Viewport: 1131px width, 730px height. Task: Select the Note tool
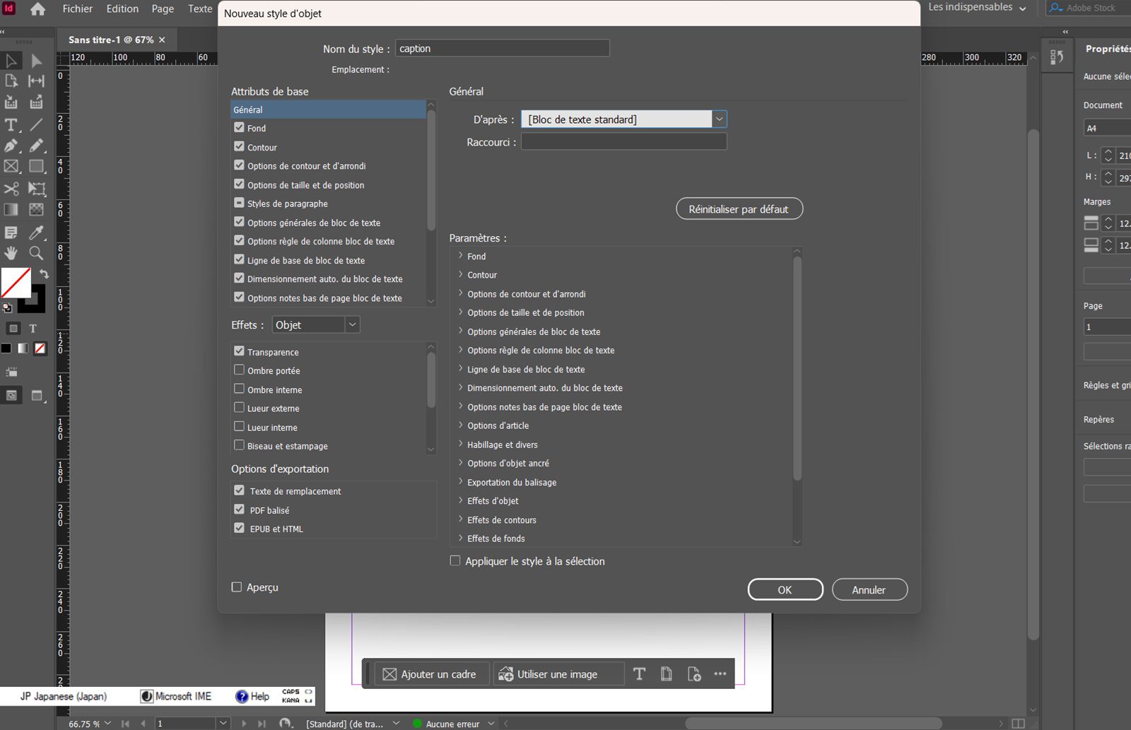11,232
